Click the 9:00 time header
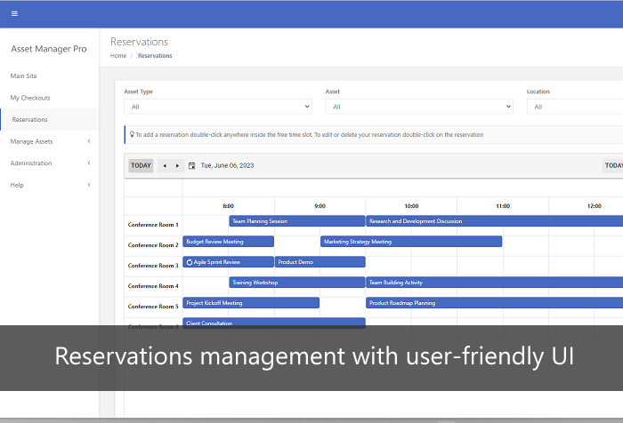Image resolution: width=623 pixels, height=423 pixels. click(x=320, y=206)
